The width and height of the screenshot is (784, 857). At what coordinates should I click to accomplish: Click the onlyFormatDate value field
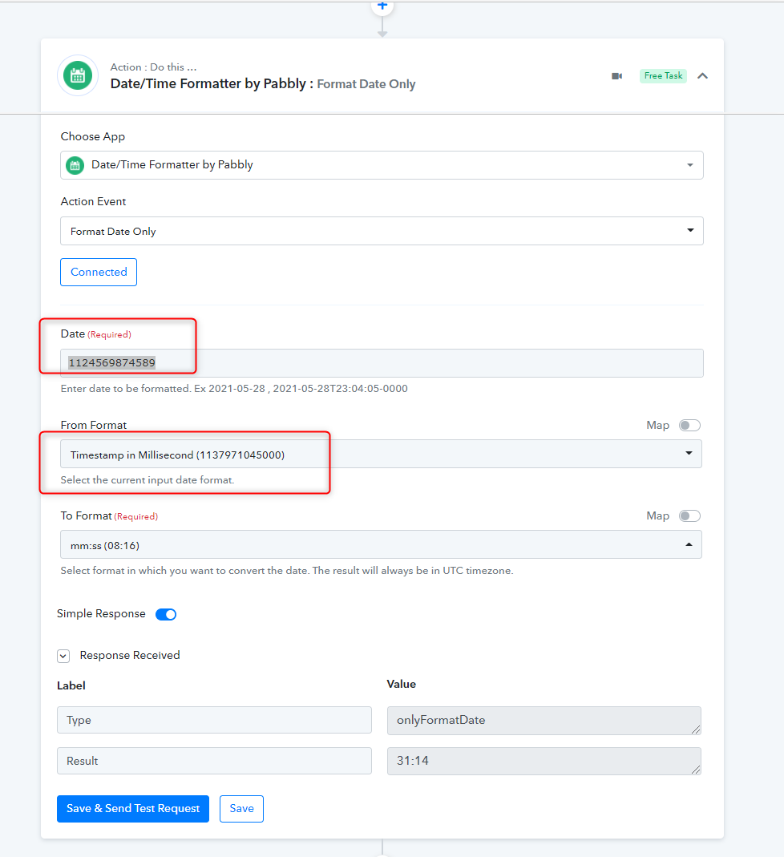pyautogui.click(x=544, y=721)
